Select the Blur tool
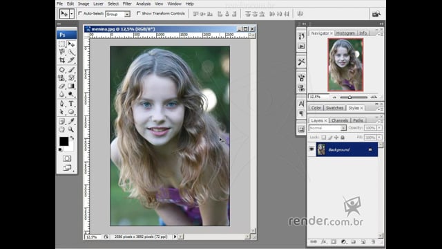The image size is (442, 249). [x=62, y=94]
